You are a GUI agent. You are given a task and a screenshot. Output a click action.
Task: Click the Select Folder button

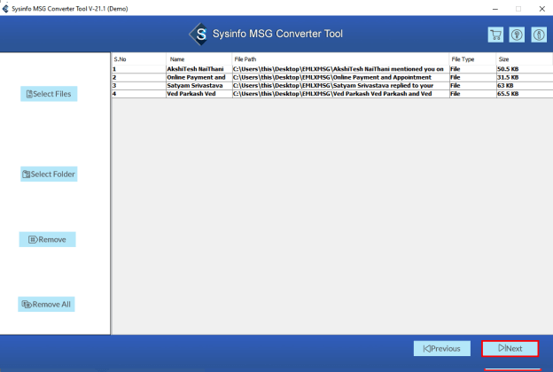(49, 174)
